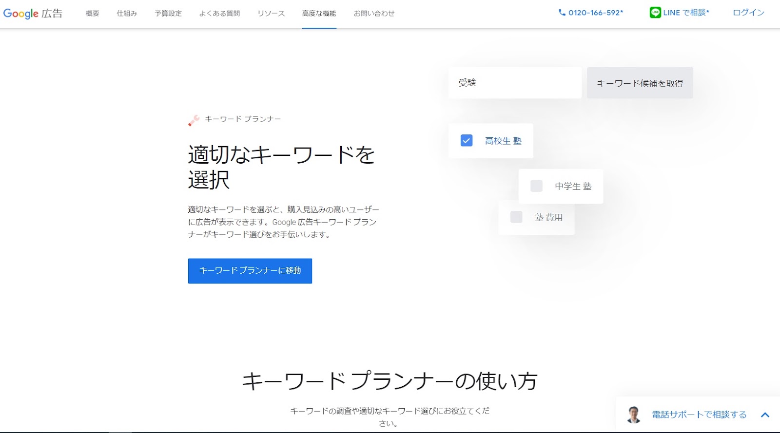This screenshot has height=433, width=780.
Task: Click the green LINE icon
Action: [655, 13]
